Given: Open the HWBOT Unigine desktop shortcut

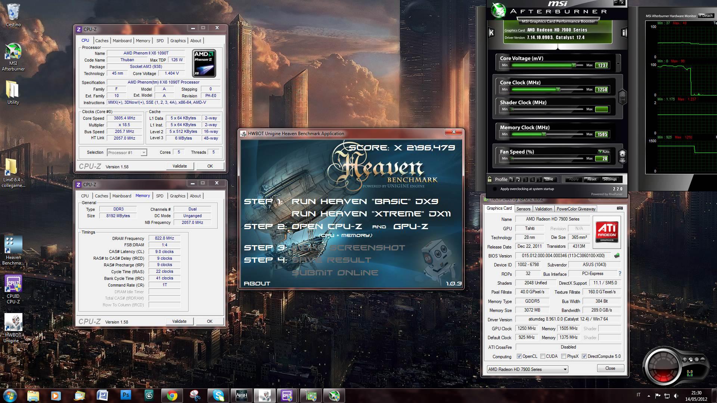Looking at the screenshot, I should click(13, 328).
